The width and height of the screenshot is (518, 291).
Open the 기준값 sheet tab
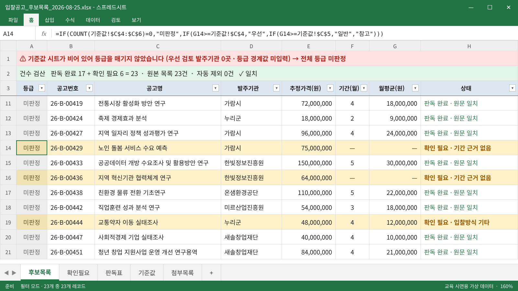click(x=147, y=273)
